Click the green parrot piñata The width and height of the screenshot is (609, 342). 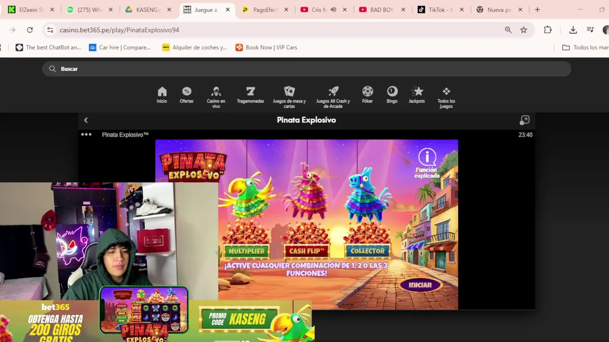tap(246, 195)
